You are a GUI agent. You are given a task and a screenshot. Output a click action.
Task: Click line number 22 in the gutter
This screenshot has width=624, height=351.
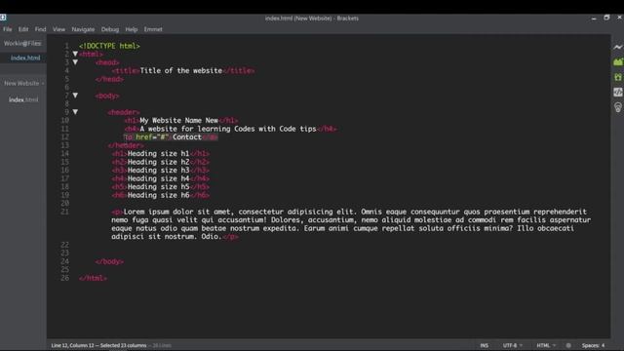[65, 245]
